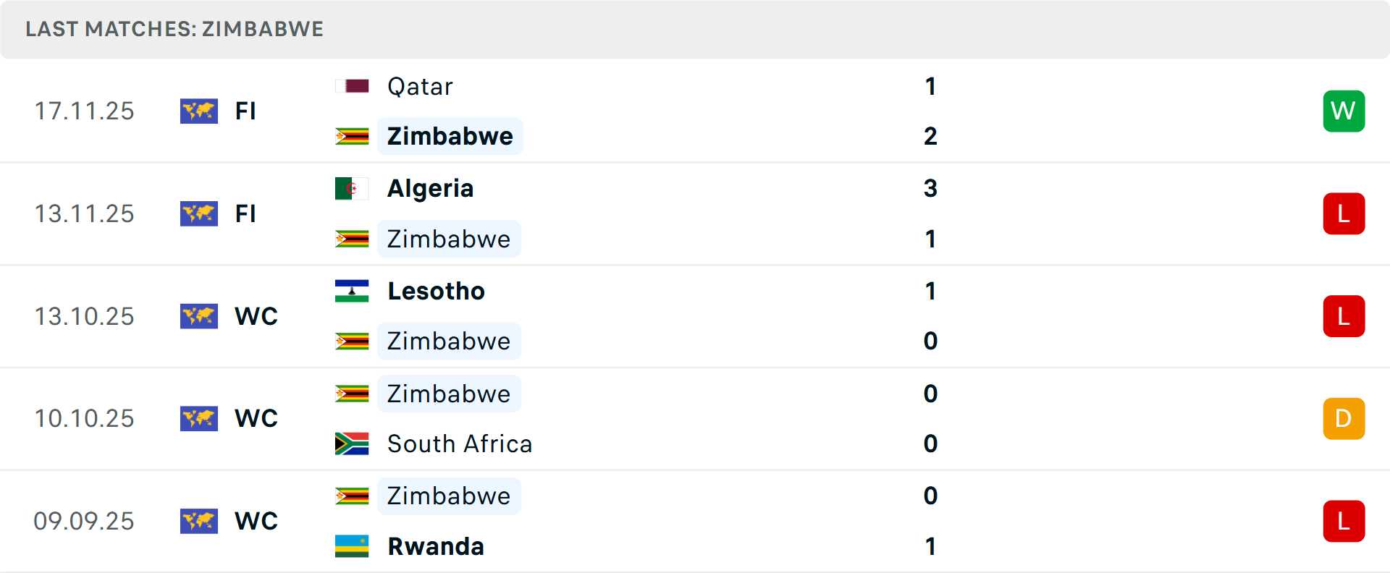Click the South Africa flag icon
1390x573 pixels.
(x=352, y=443)
